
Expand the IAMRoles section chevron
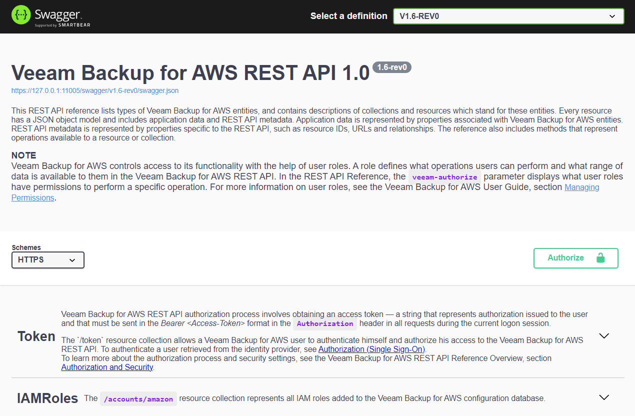pos(604,397)
